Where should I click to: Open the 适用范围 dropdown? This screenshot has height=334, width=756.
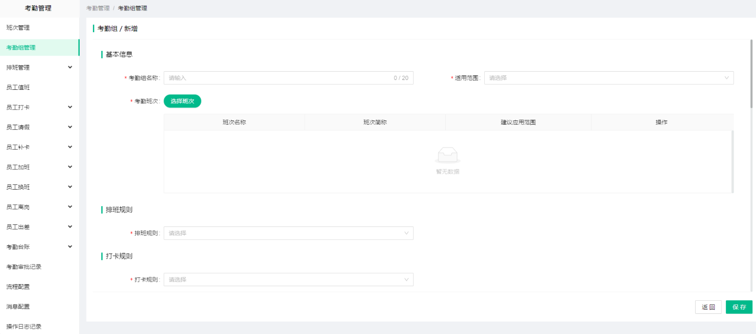[x=609, y=78]
